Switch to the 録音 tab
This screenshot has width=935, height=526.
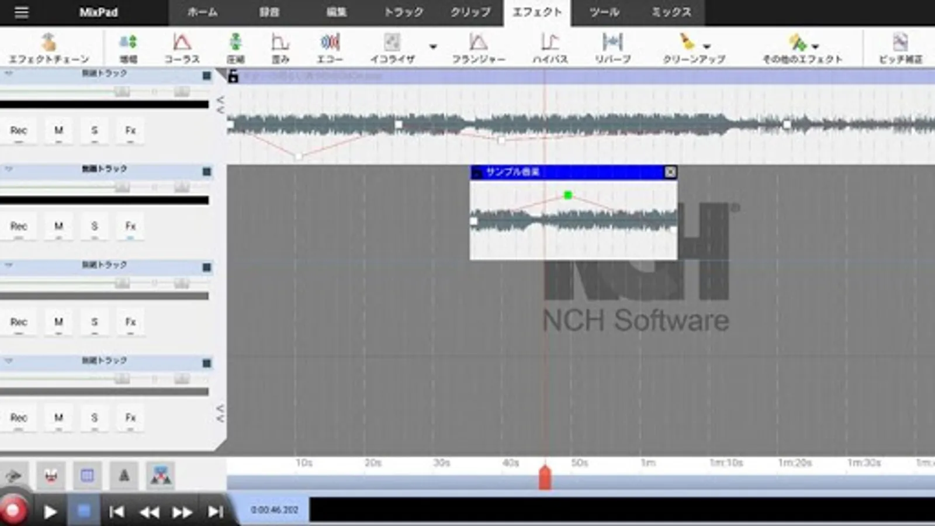click(x=269, y=12)
